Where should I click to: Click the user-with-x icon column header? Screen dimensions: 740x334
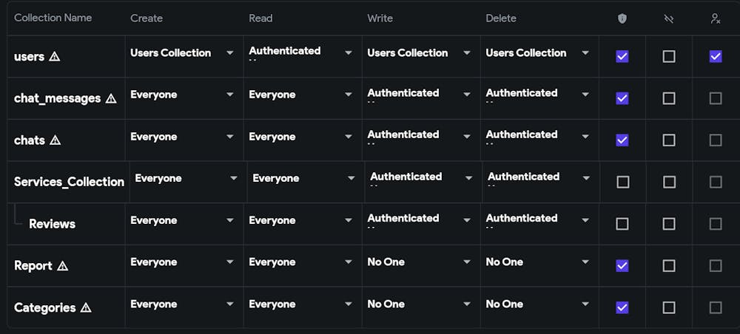(715, 18)
